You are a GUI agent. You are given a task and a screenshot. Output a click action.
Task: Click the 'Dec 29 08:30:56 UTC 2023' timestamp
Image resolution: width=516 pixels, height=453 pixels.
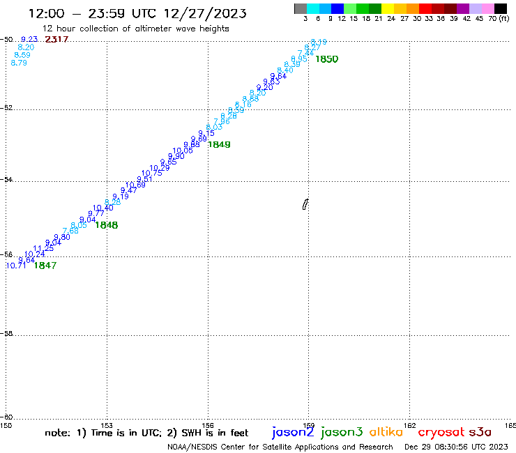coord(456,447)
